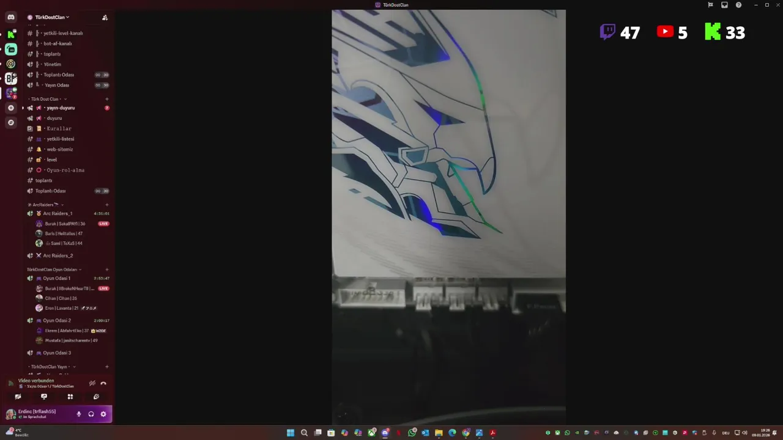
Task: Join the Oyun Odasi 3 voice channel
Action: click(x=67, y=353)
